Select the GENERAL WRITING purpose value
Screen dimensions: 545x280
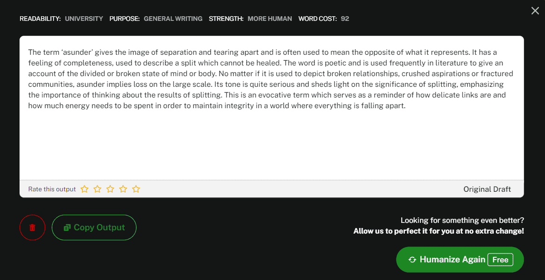[x=173, y=19]
